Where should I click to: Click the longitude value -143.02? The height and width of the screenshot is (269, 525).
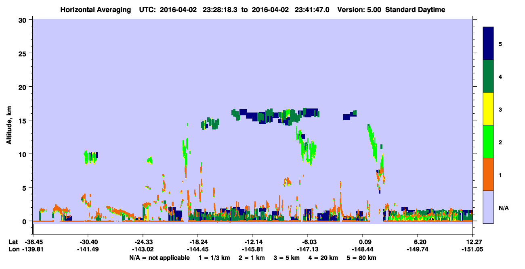coord(143,249)
